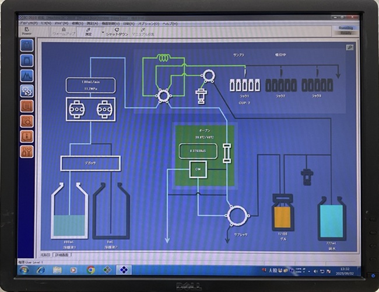Click the flow rate and pressure readout box

[90, 86]
